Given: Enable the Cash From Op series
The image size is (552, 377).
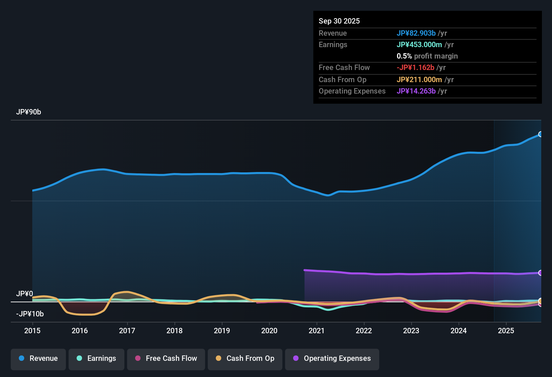Looking at the screenshot, I should tap(245, 358).
